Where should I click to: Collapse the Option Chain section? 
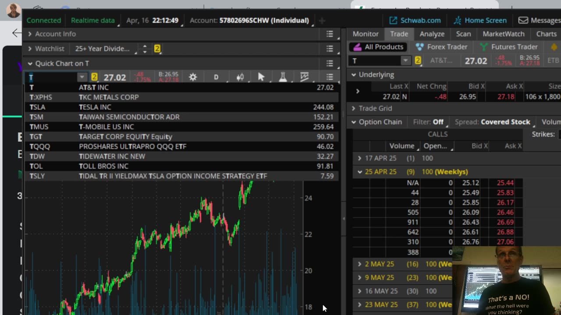(354, 122)
